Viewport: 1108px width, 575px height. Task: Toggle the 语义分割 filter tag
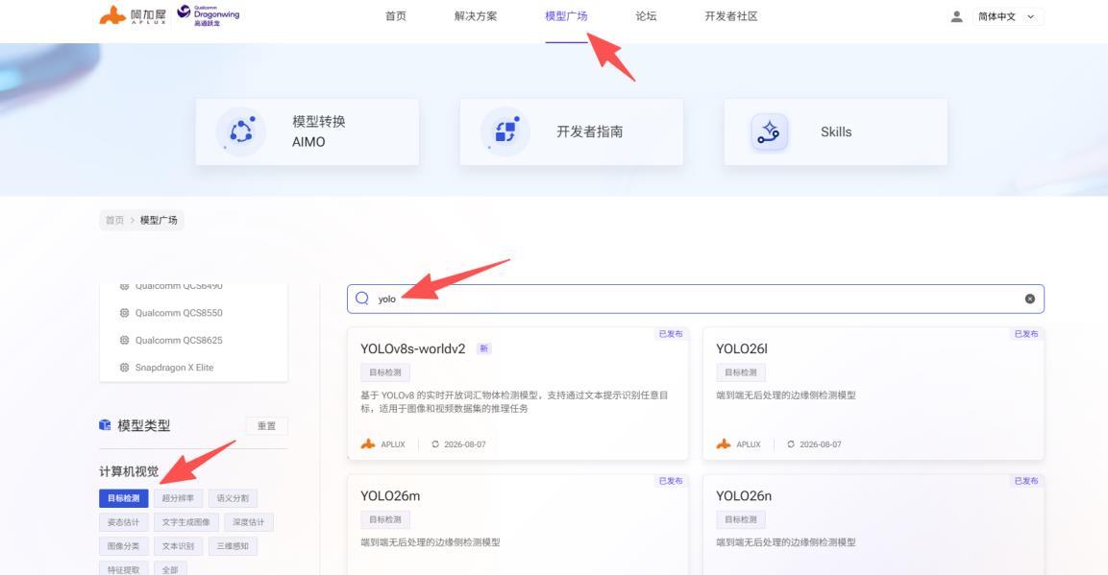(233, 498)
